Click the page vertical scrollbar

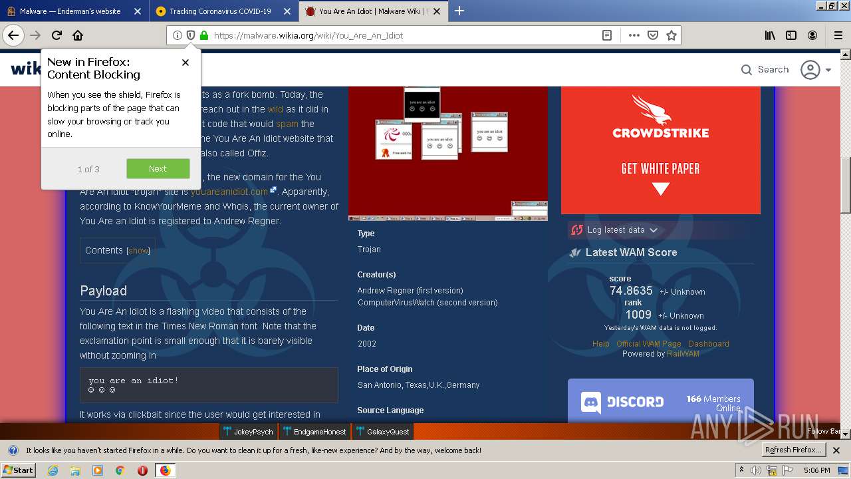(846, 186)
